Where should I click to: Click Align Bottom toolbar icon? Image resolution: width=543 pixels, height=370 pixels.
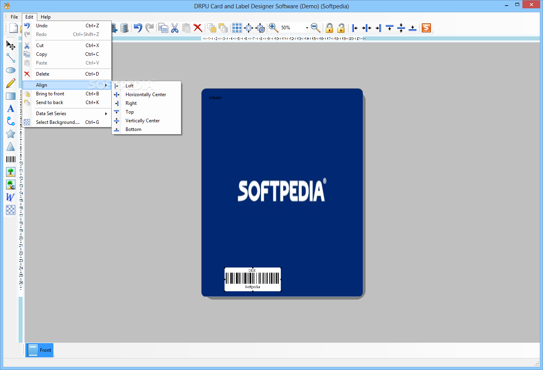[x=413, y=28]
